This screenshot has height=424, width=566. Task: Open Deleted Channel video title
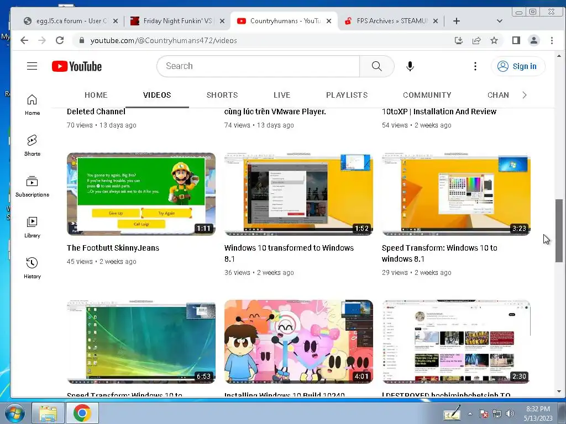pos(96,112)
